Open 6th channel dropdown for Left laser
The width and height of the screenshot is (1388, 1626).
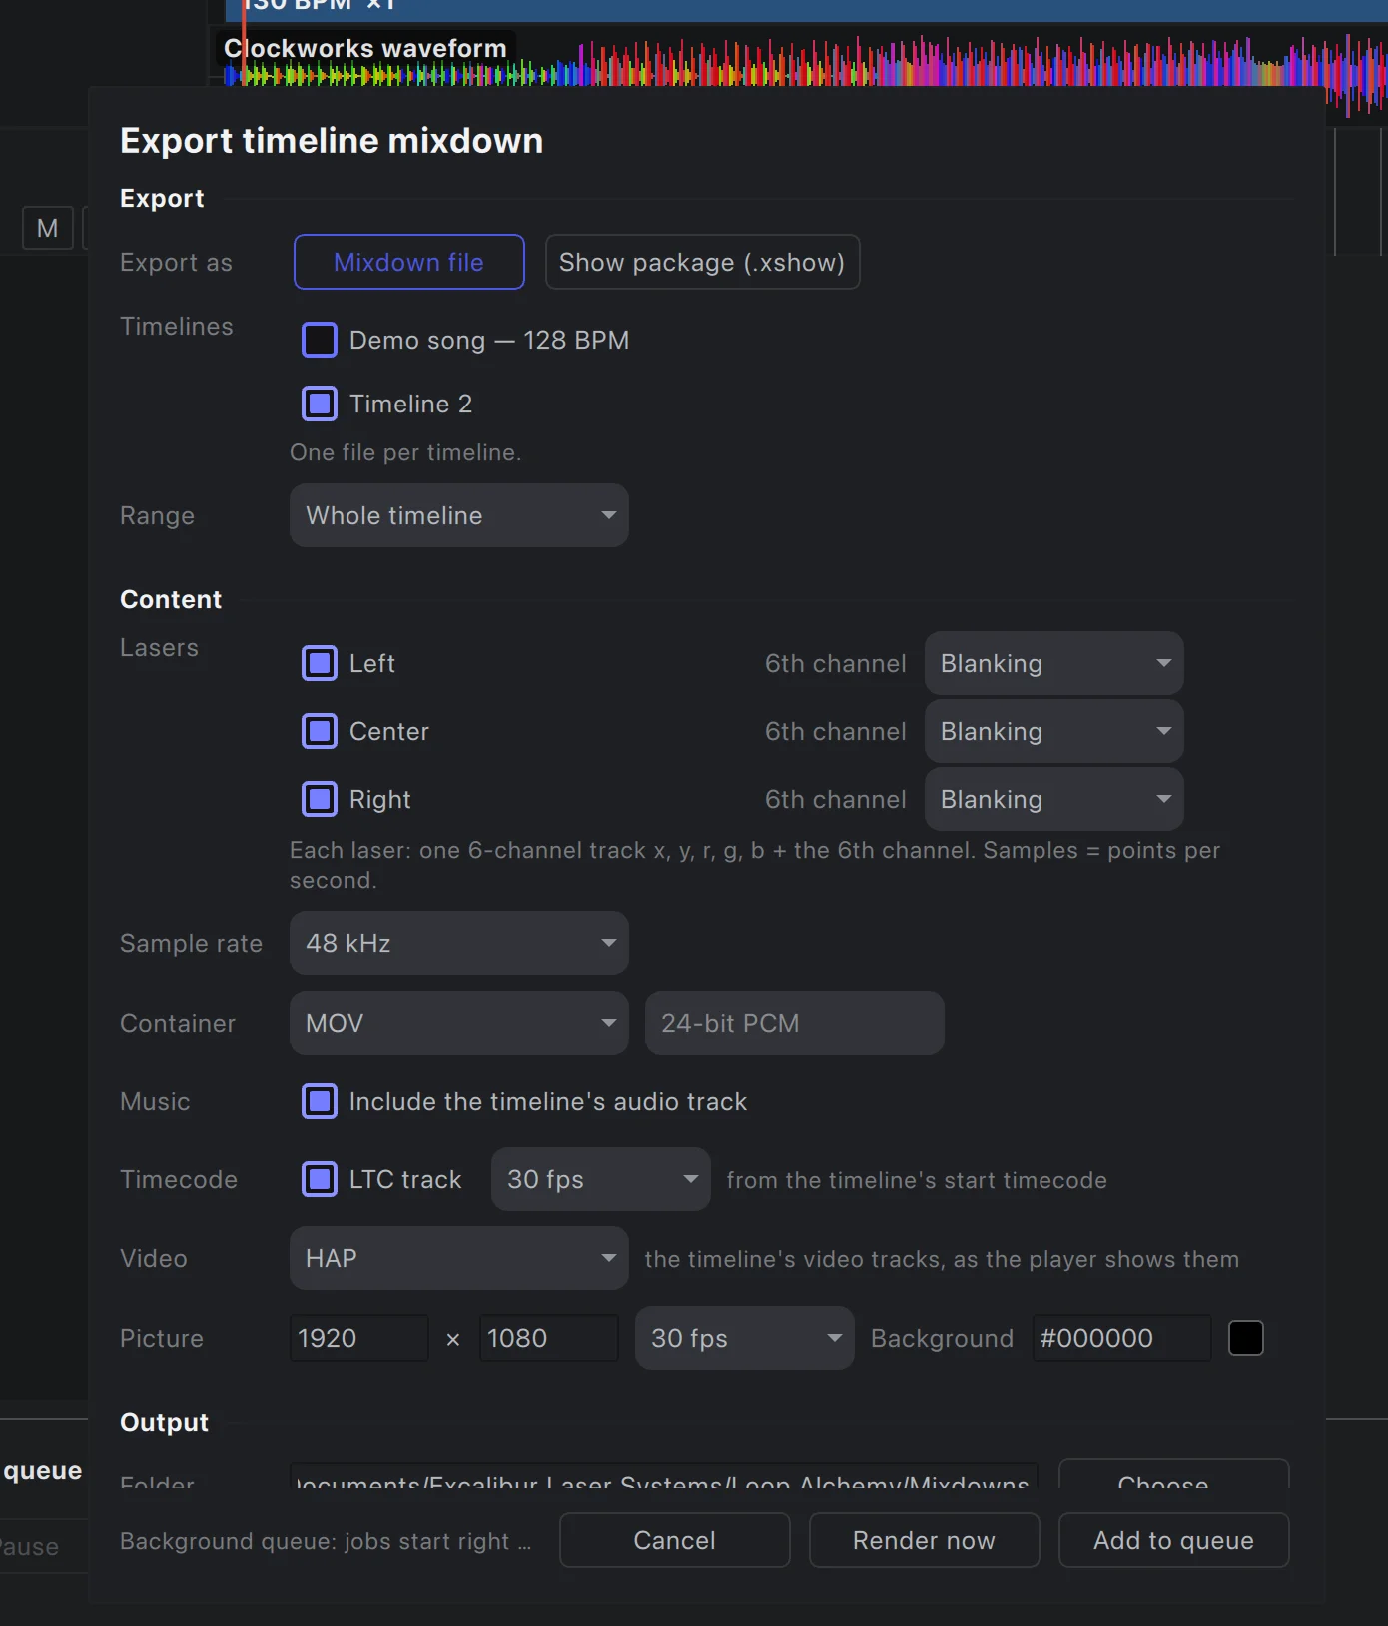click(1054, 663)
